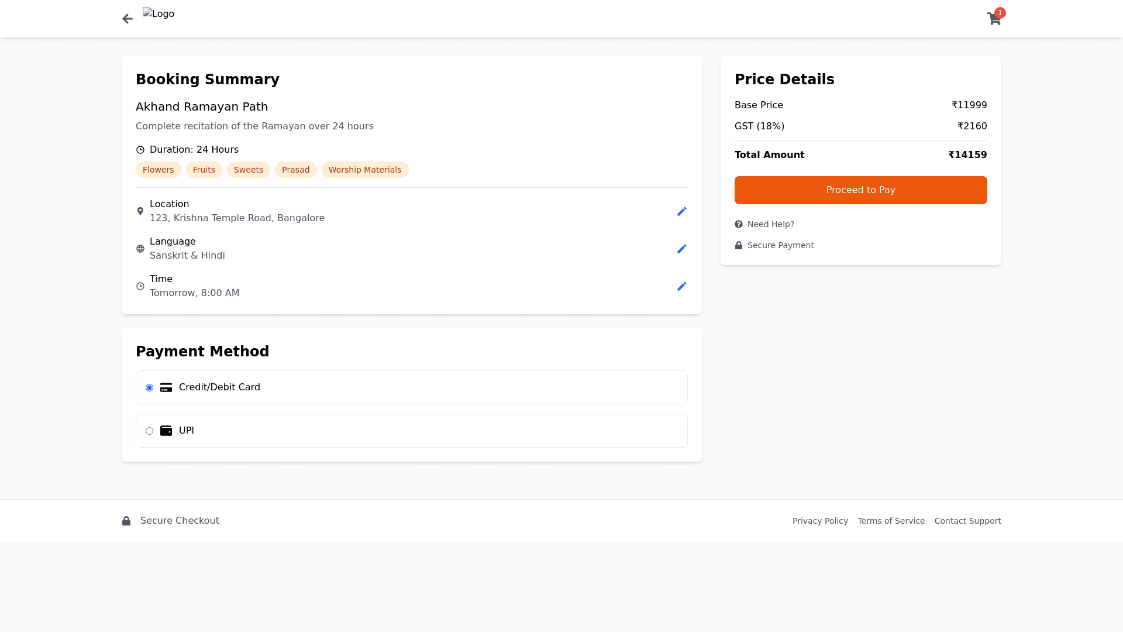Click the Need Help question icon
This screenshot has width=1123, height=632.
pyautogui.click(x=739, y=224)
